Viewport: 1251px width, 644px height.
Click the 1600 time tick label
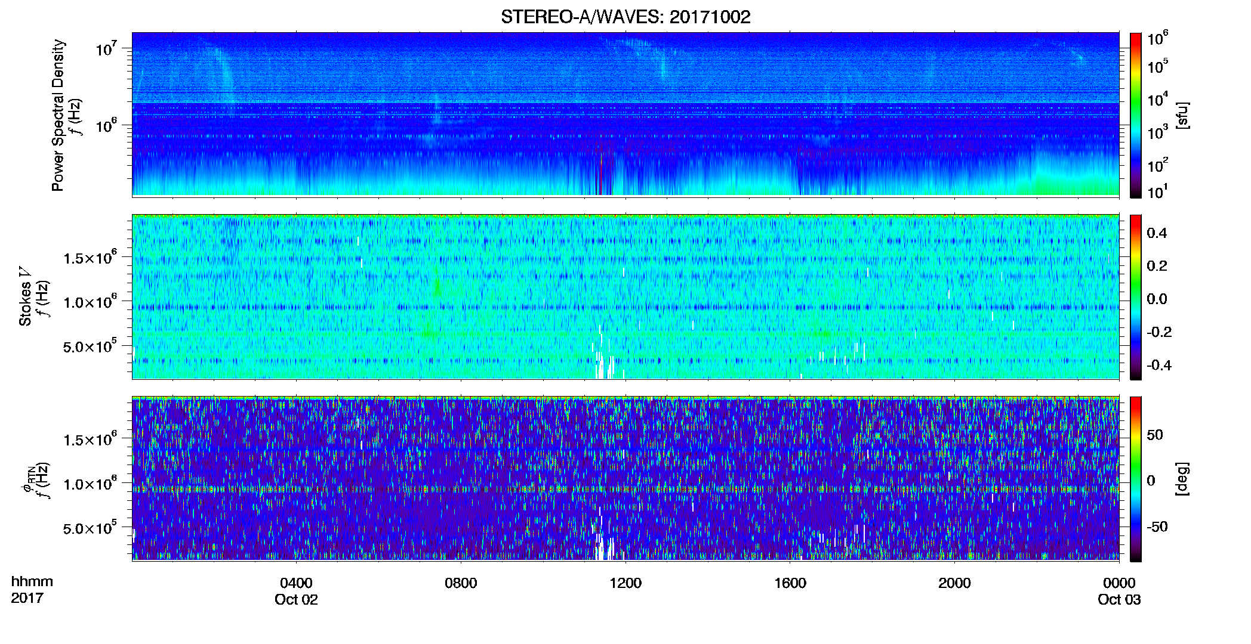790,583
